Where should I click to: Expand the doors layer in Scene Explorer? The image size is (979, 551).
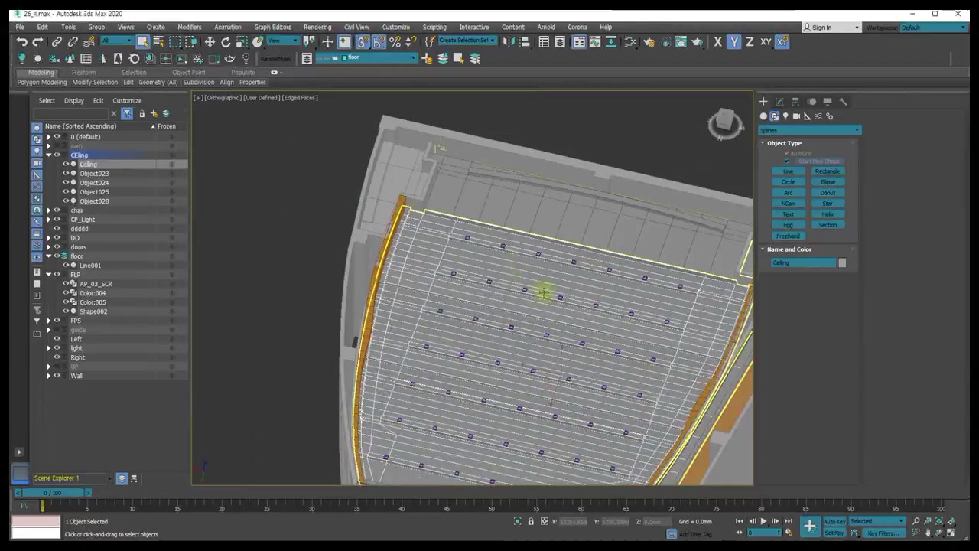click(49, 247)
